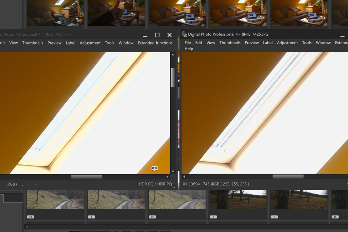This screenshot has width=348, height=232.
Task: Open the Tools menu in the IMG_7425.JPG window
Action: (x=307, y=43)
